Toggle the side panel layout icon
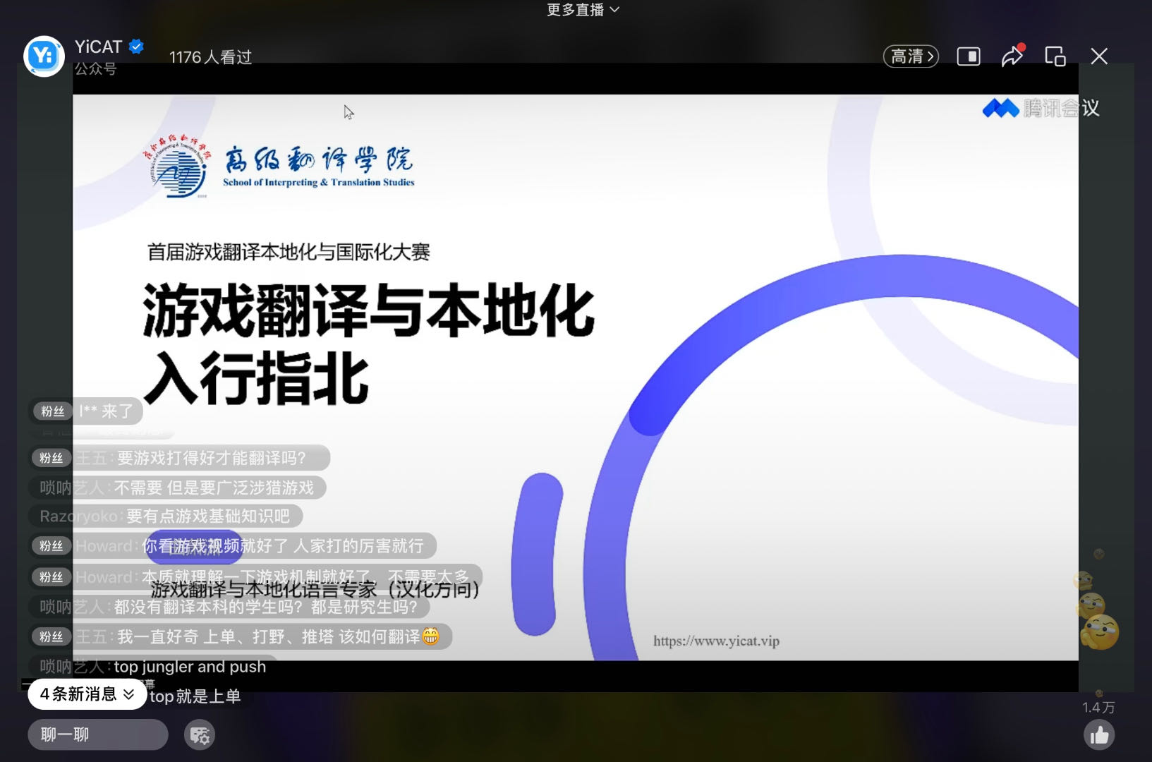Image resolution: width=1152 pixels, height=762 pixels. pyautogui.click(x=968, y=56)
